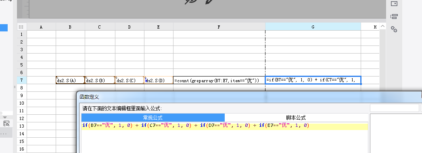Select row header 9

click(22, 95)
